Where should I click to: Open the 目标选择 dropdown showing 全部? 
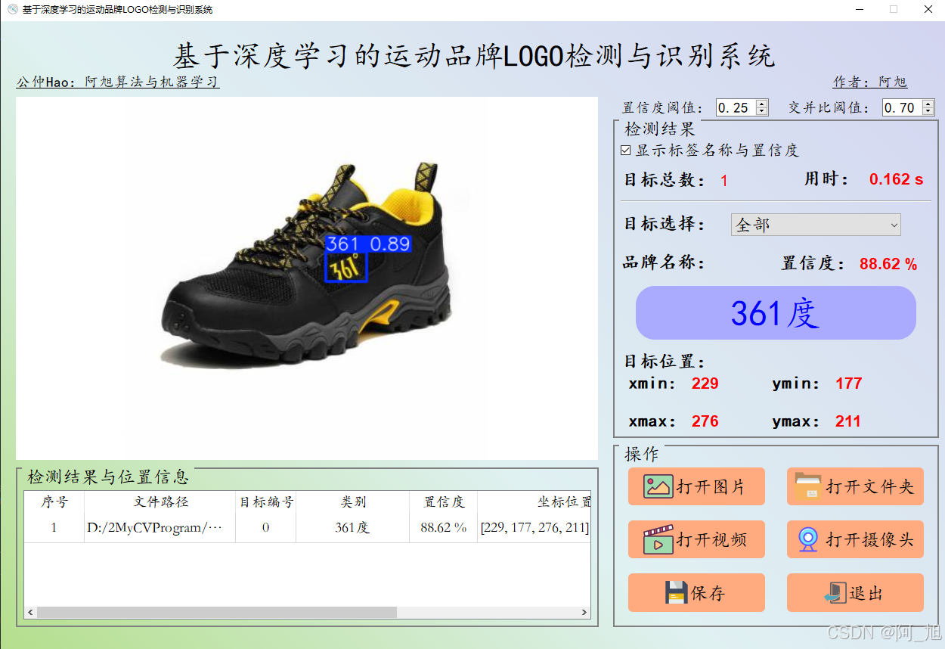(x=816, y=225)
